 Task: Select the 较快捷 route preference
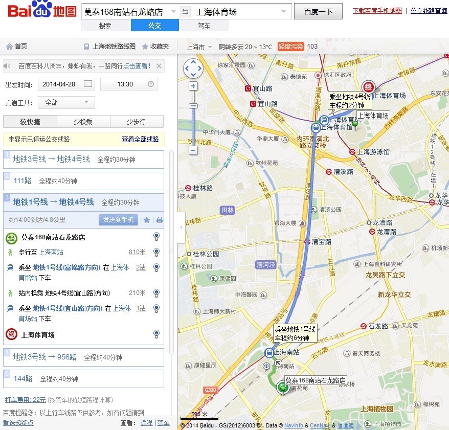[30, 122]
